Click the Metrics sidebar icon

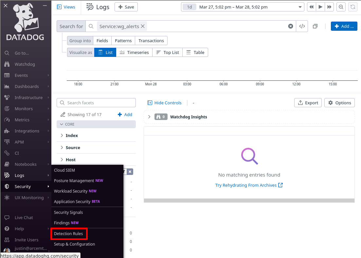coord(7,120)
